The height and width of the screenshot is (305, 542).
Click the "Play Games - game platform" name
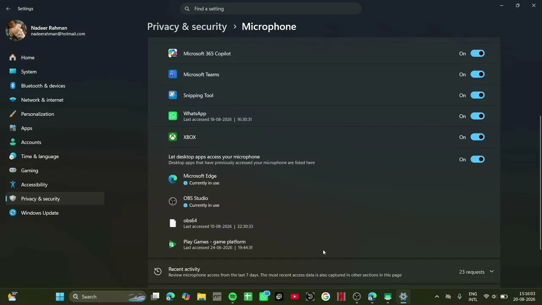(214, 241)
